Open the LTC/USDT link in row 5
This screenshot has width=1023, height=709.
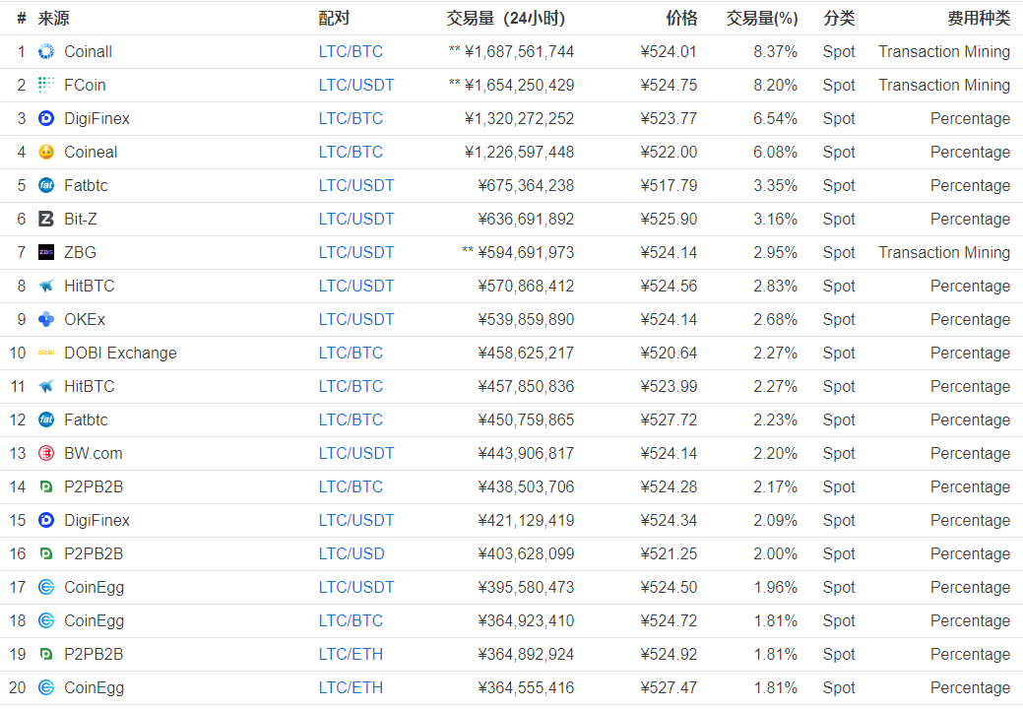coord(356,185)
